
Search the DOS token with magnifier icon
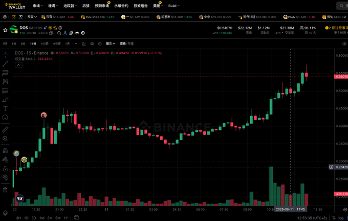[x=59, y=33]
